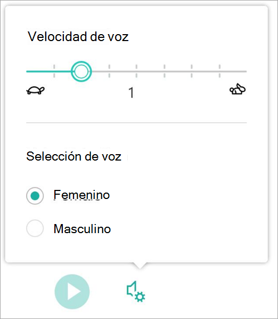
Task: Set speed to the tick nearest the rabbit
Action: pyautogui.click(x=219, y=71)
